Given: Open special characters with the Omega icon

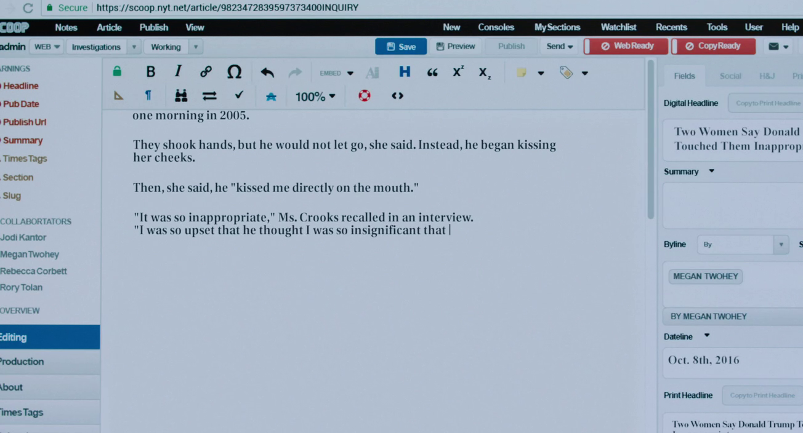Looking at the screenshot, I should 234,72.
